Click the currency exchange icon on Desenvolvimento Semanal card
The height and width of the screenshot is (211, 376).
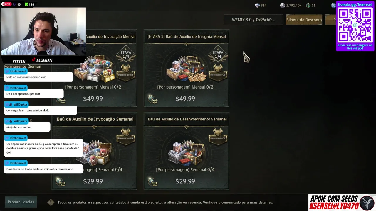click(x=153, y=182)
